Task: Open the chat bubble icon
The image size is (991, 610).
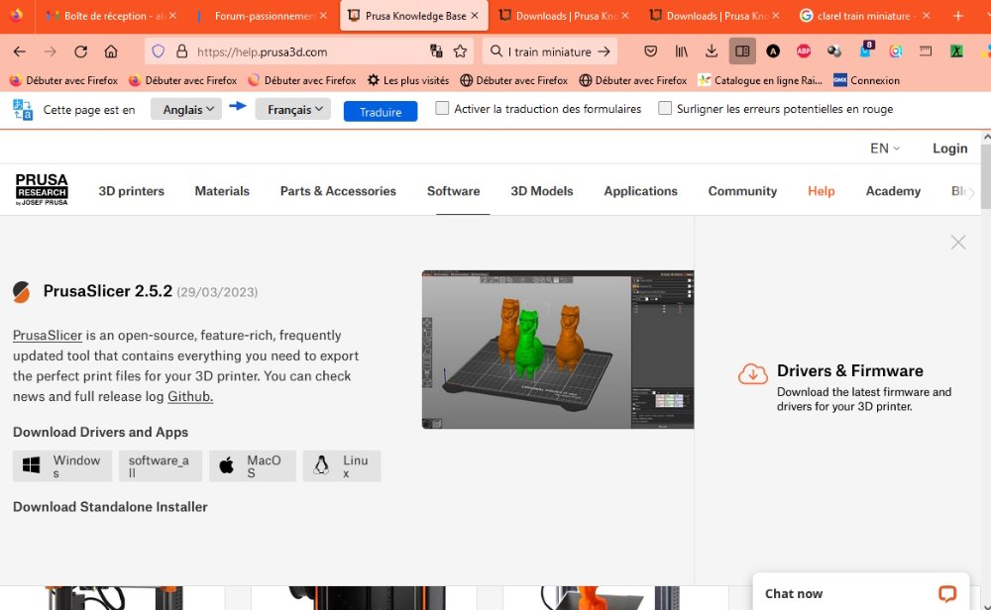Action: [x=946, y=593]
